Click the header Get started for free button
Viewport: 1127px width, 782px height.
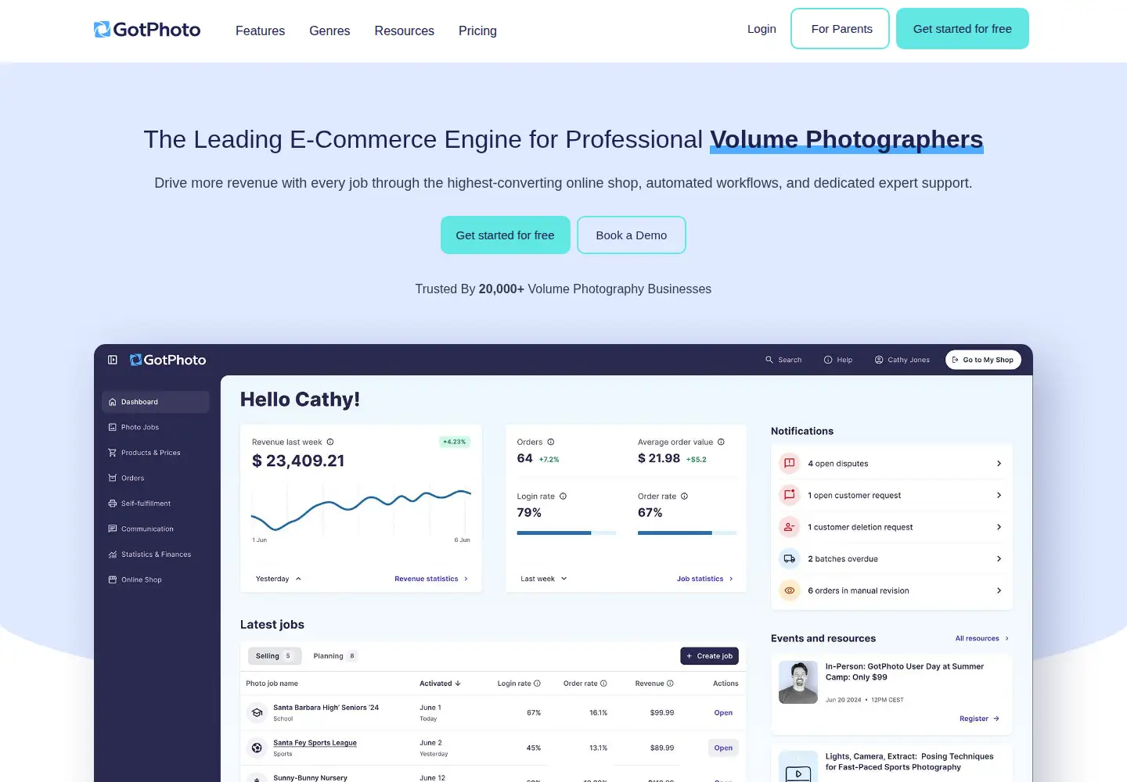point(963,29)
